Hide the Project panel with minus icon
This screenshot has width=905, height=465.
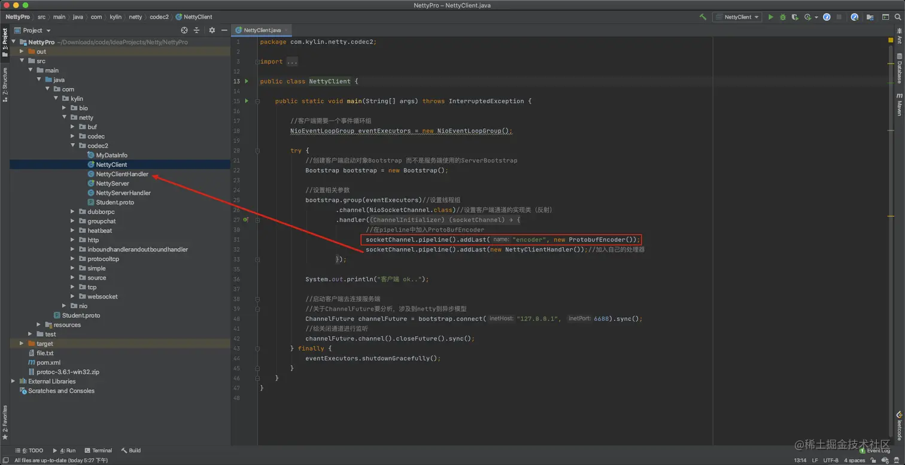coord(224,30)
